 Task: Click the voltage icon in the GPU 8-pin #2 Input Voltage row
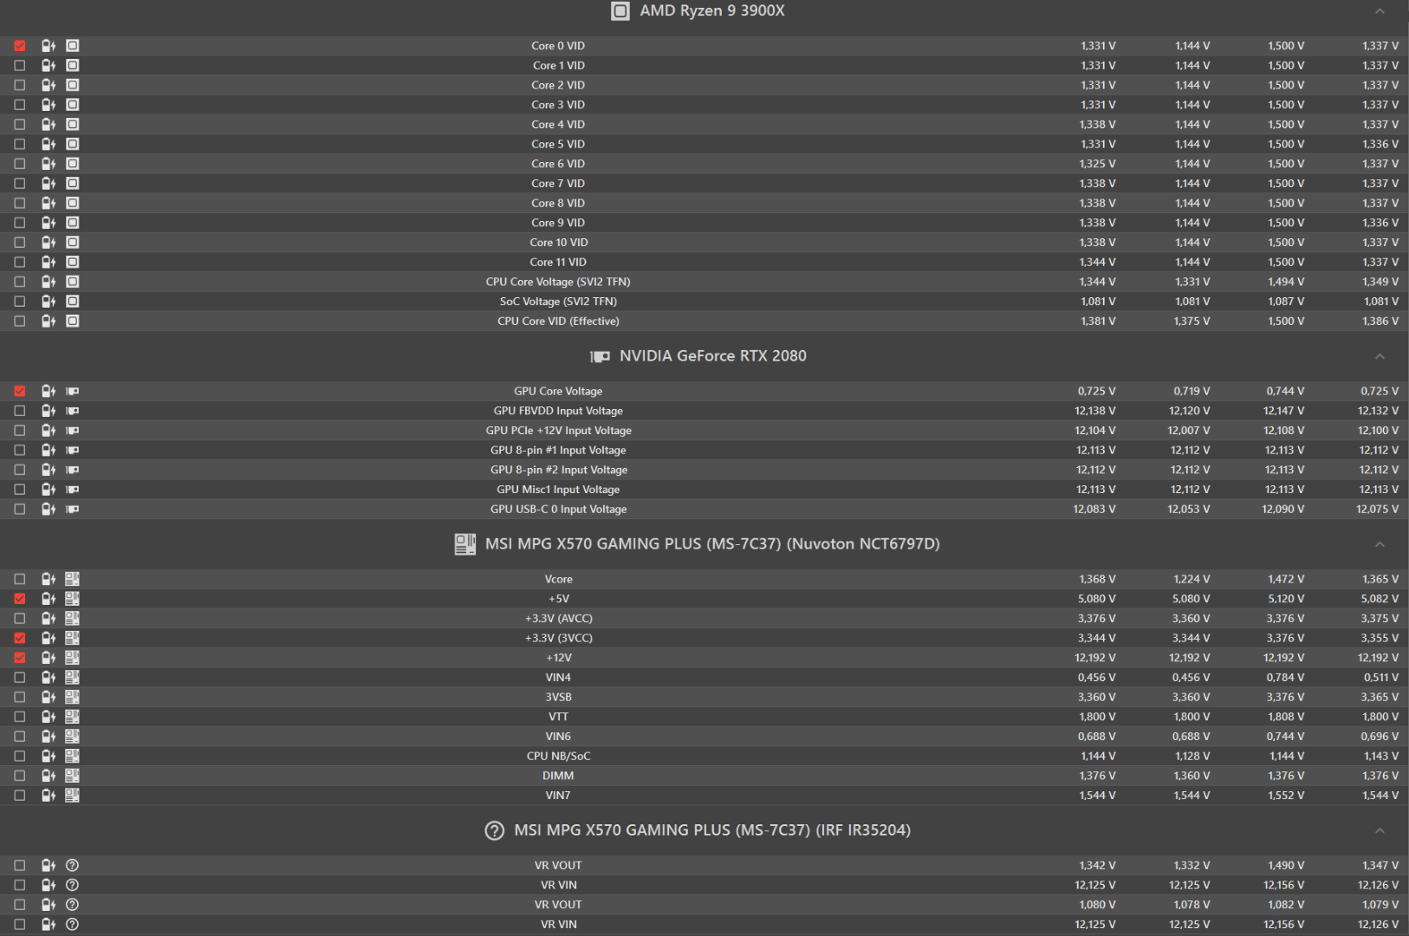[49, 470]
